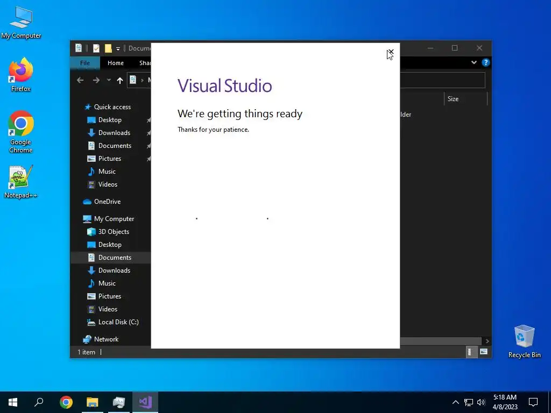The height and width of the screenshot is (413, 551).
Task: Open Customize Quick Access Toolbar dropdown
Action: [118, 48]
